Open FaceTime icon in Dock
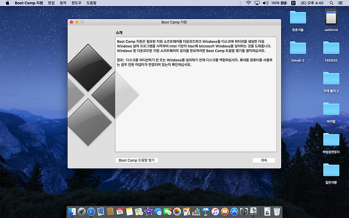This screenshot has width=349, height=218. click(x=167, y=211)
